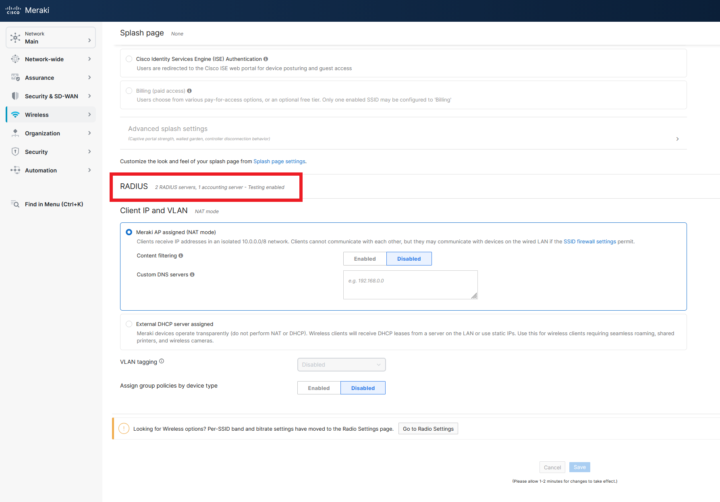Open the Assurance menu

(51, 77)
